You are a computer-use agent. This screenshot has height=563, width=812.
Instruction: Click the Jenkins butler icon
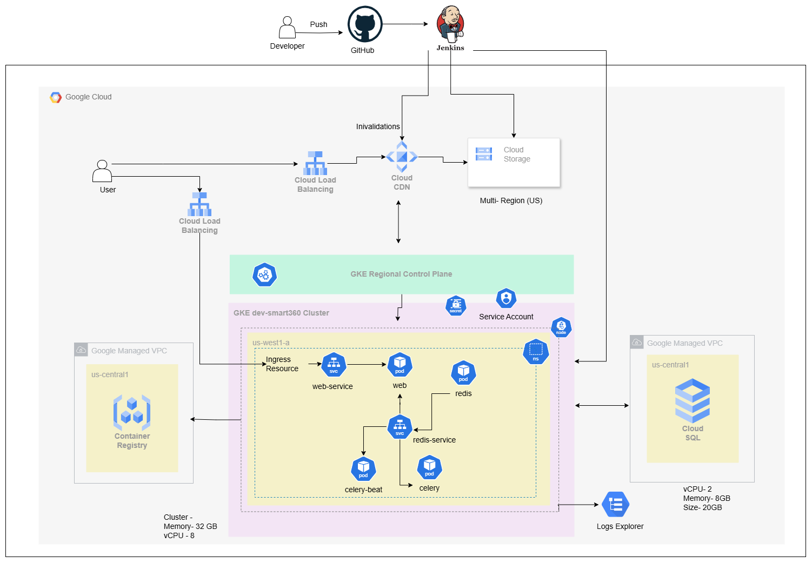pos(451,24)
